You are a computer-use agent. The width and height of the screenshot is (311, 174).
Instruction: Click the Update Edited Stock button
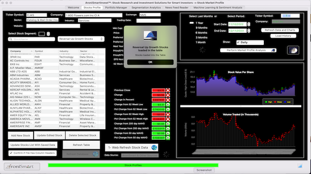[x=50, y=135]
